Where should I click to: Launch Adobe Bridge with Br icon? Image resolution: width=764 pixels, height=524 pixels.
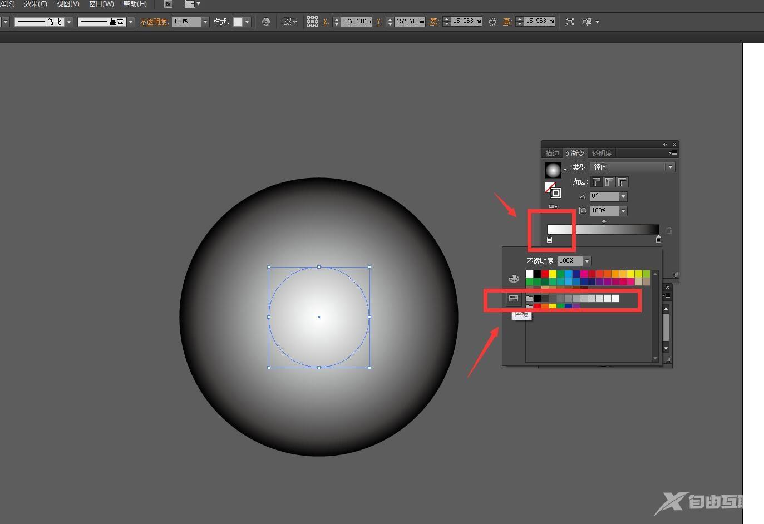[168, 4]
